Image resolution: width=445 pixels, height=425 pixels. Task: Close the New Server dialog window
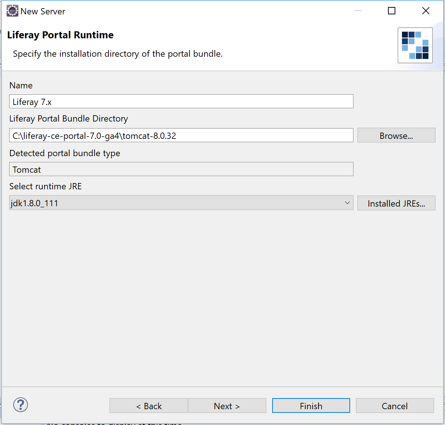click(426, 11)
